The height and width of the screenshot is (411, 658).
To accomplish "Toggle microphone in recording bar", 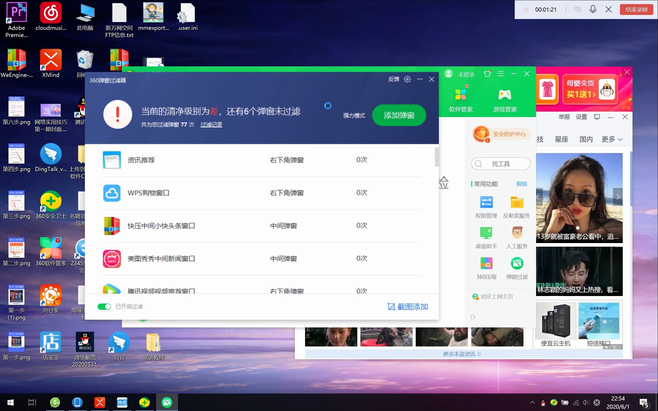I will [x=593, y=10].
